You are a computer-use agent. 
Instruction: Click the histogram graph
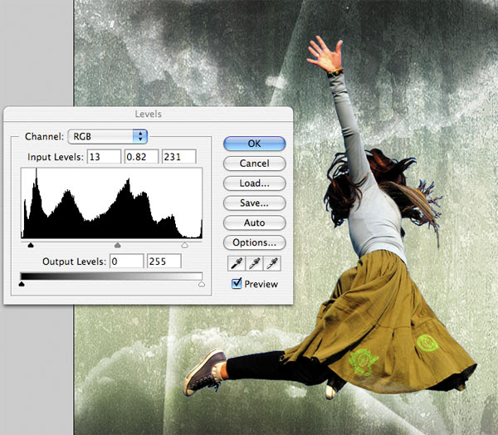tap(111, 203)
